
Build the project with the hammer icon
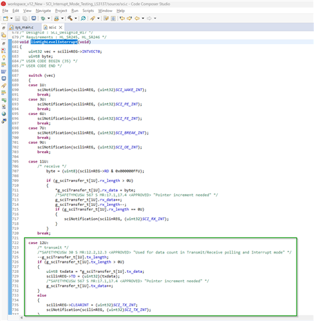point(70,18)
